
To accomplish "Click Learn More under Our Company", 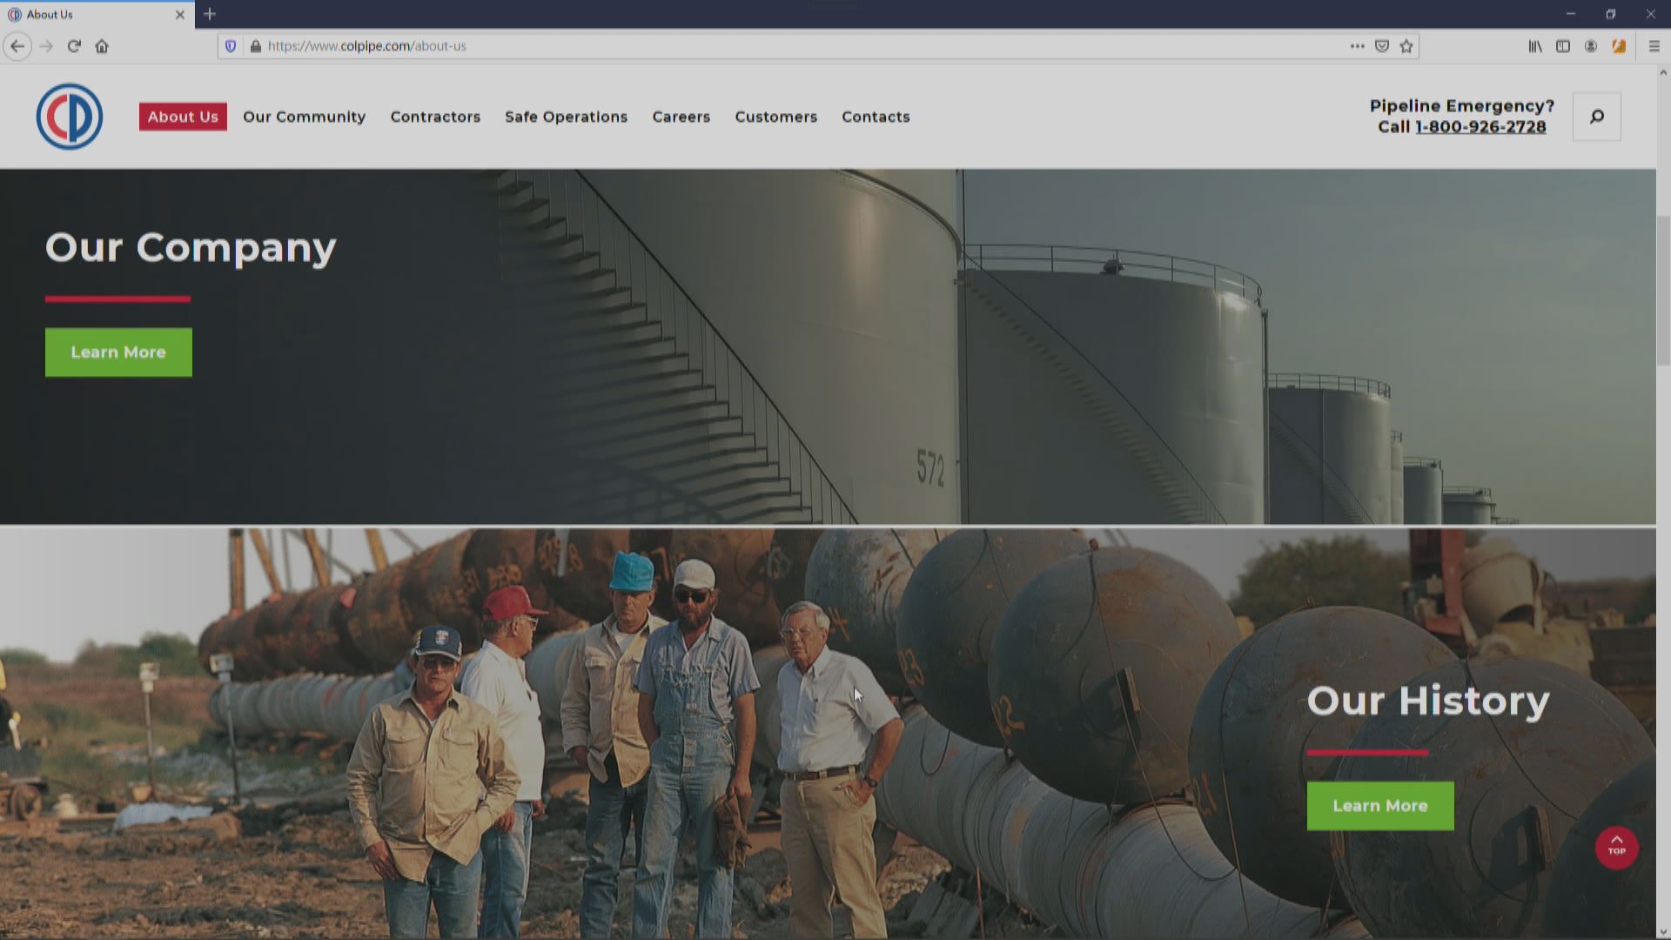I will tap(118, 352).
